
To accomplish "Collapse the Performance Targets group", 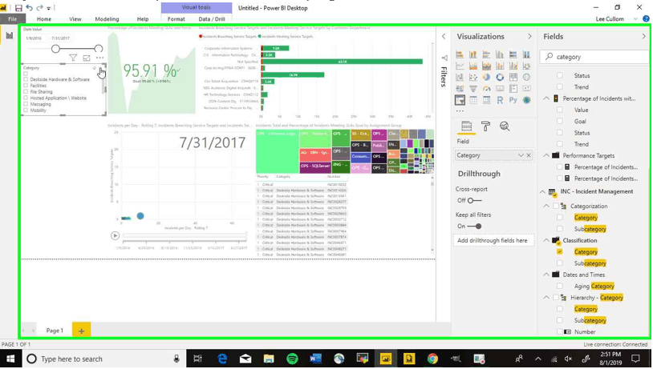I will [546, 155].
